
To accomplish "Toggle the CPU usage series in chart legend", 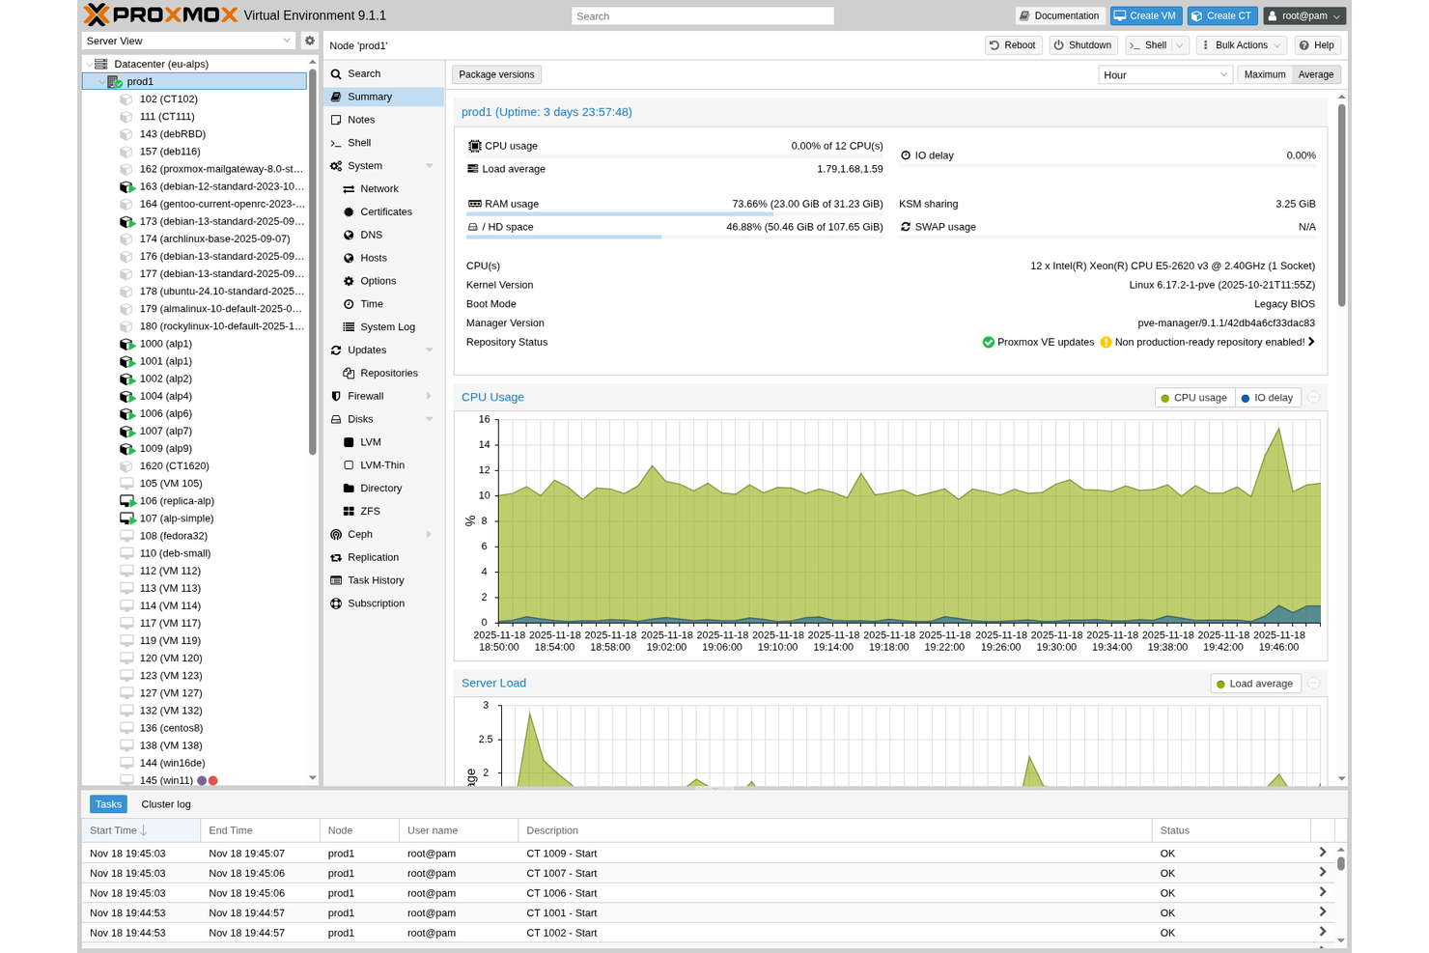I will click(1194, 397).
